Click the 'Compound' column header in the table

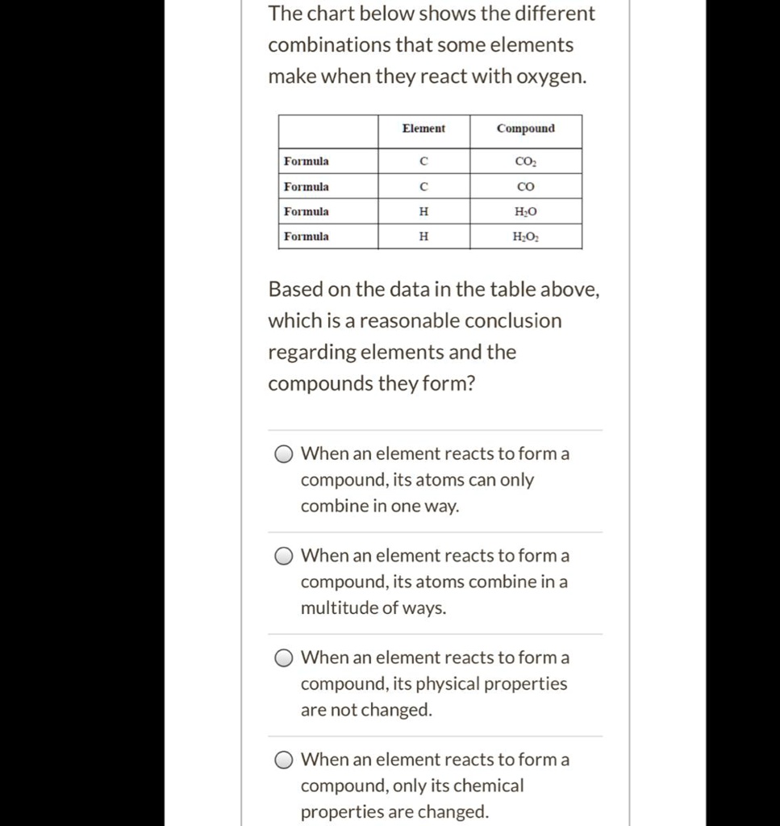point(526,129)
